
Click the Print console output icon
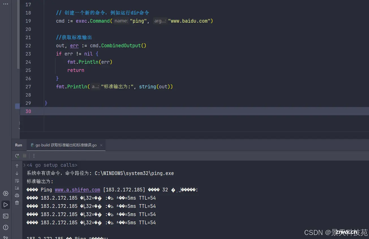point(17,195)
